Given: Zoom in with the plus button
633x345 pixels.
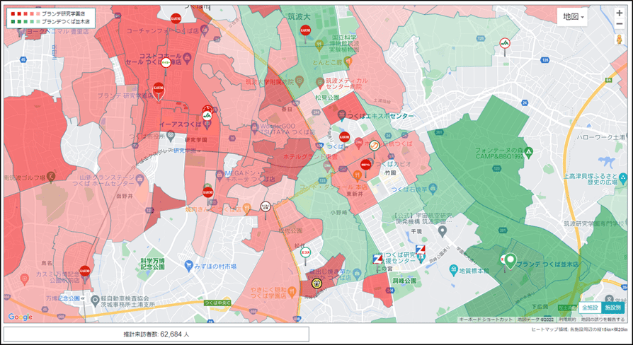Looking at the screenshot, I should pyautogui.click(x=620, y=13).
